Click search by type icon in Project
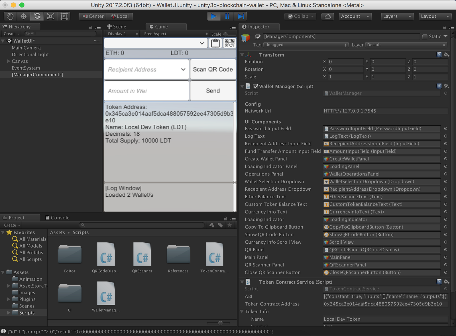This screenshot has height=336, width=456. point(211,225)
